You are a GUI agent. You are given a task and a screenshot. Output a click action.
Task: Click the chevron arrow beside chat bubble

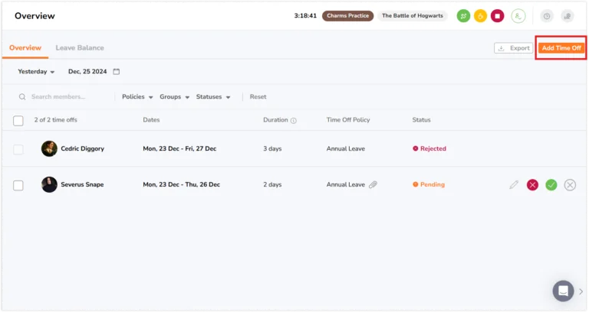coord(581,291)
